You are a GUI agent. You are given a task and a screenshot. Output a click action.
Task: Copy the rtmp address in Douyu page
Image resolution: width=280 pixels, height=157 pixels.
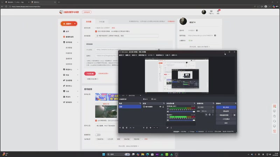pos(159,50)
